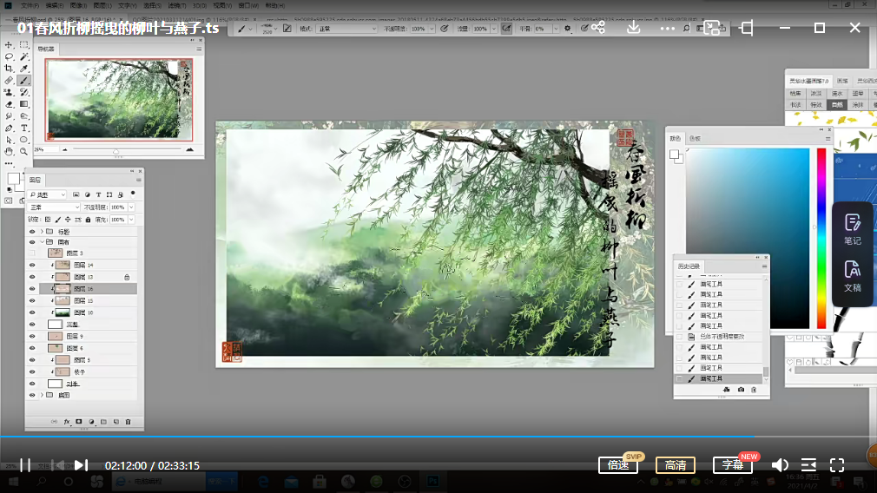Viewport: 877px width, 493px height.
Task: Select the Path Selection arrow tool
Action: (x=9, y=140)
